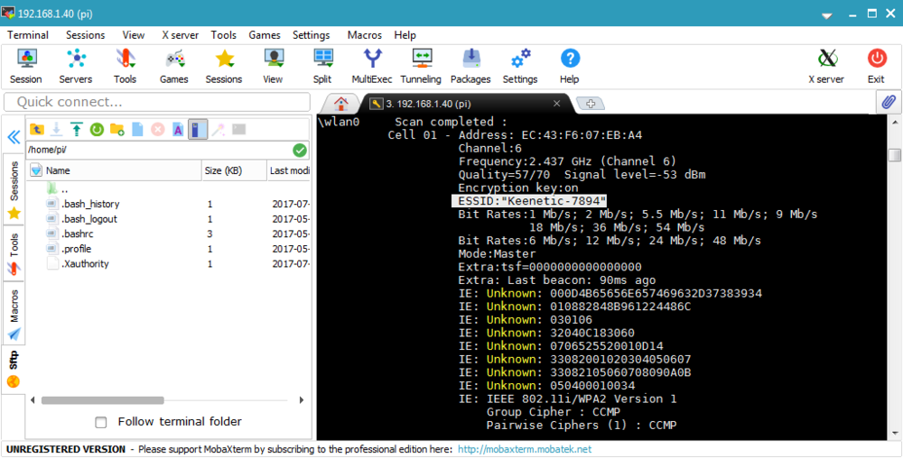The image size is (903, 458).
Task: Open the mobaxterm.mobatek.net link
Action: click(x=524, y=449)
